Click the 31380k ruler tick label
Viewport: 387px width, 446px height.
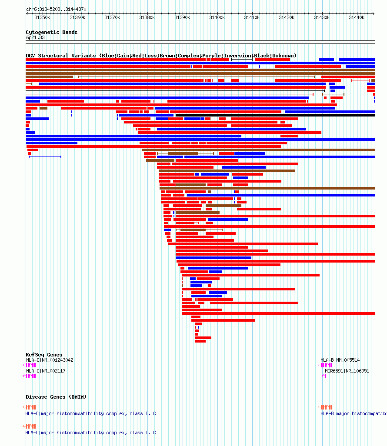pyautogui.click(x=147, y=18)
